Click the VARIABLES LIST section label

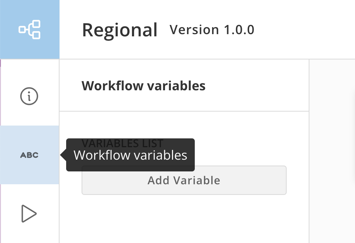(122, 143)
